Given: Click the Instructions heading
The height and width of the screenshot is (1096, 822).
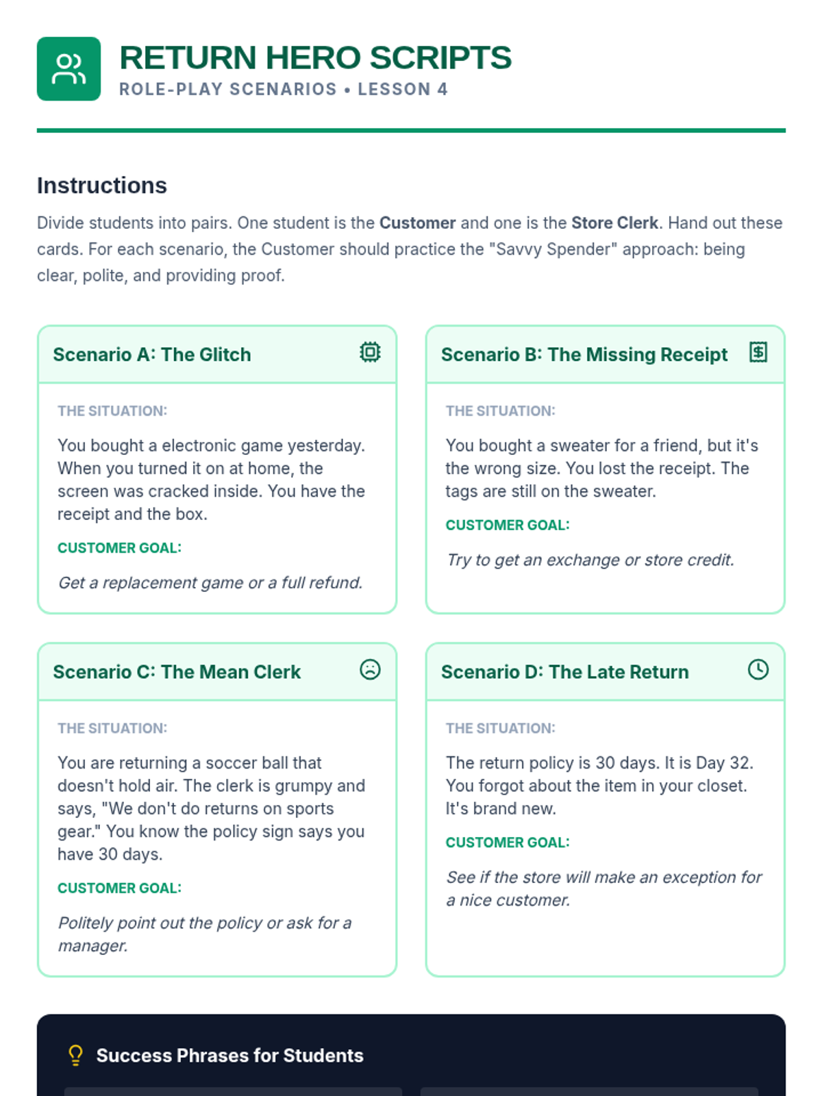Looking at the screenshot, I should click(x=102, y=186).
